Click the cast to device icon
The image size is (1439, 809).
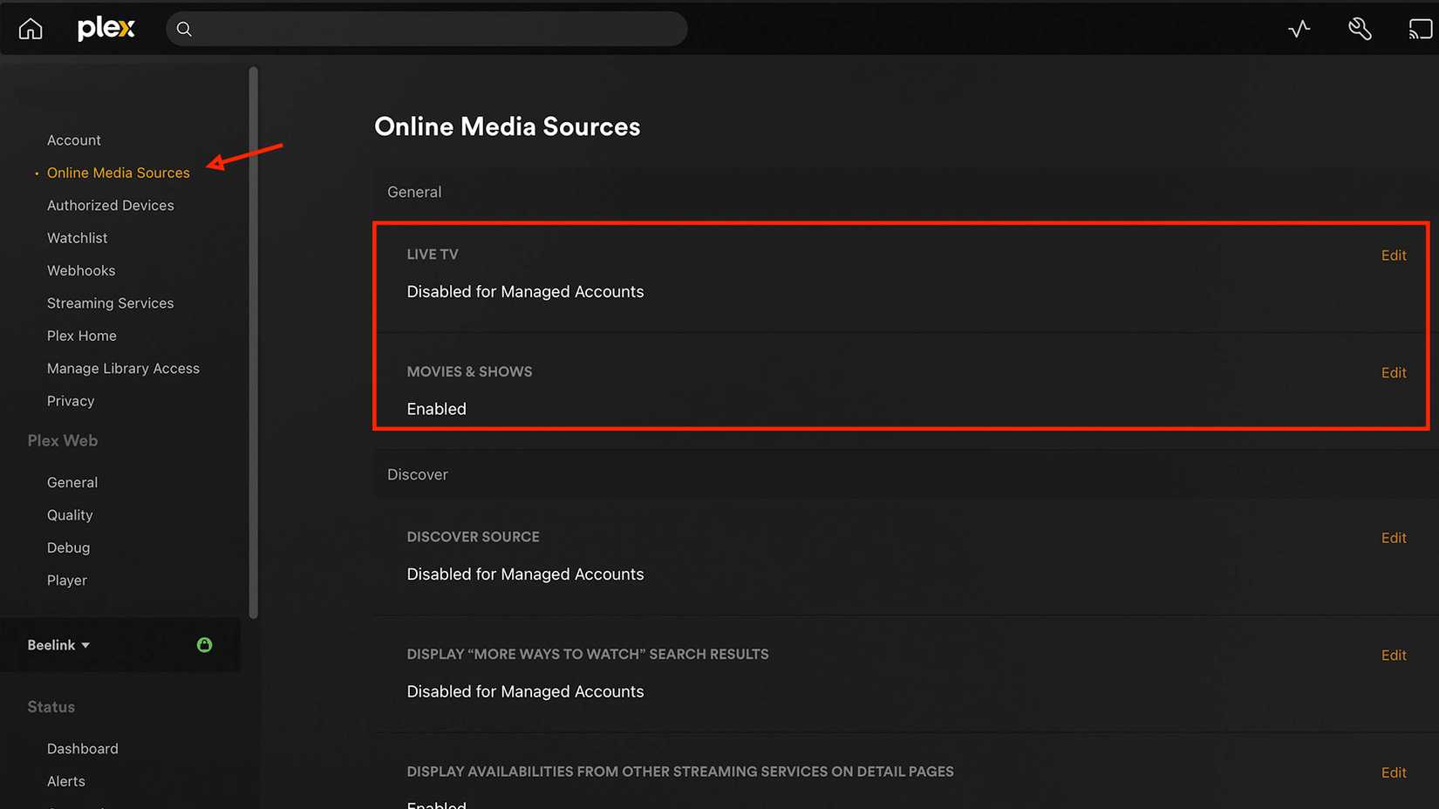pos(1420,28)
